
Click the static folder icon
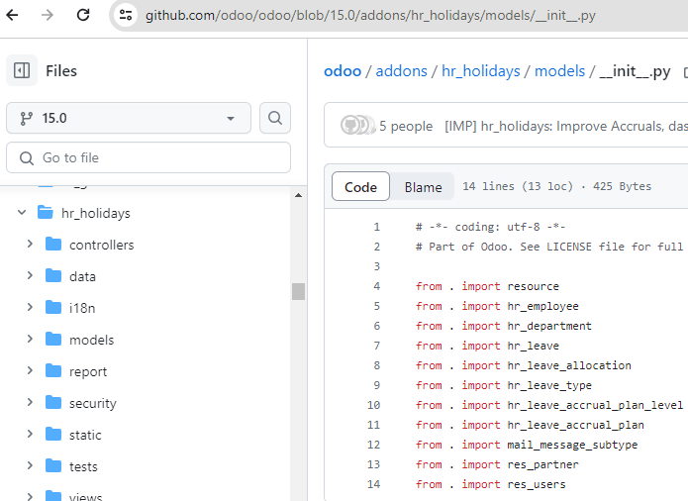(x=53, y=434)
